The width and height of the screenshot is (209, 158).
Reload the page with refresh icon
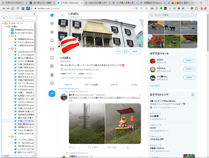coord(13,8)
